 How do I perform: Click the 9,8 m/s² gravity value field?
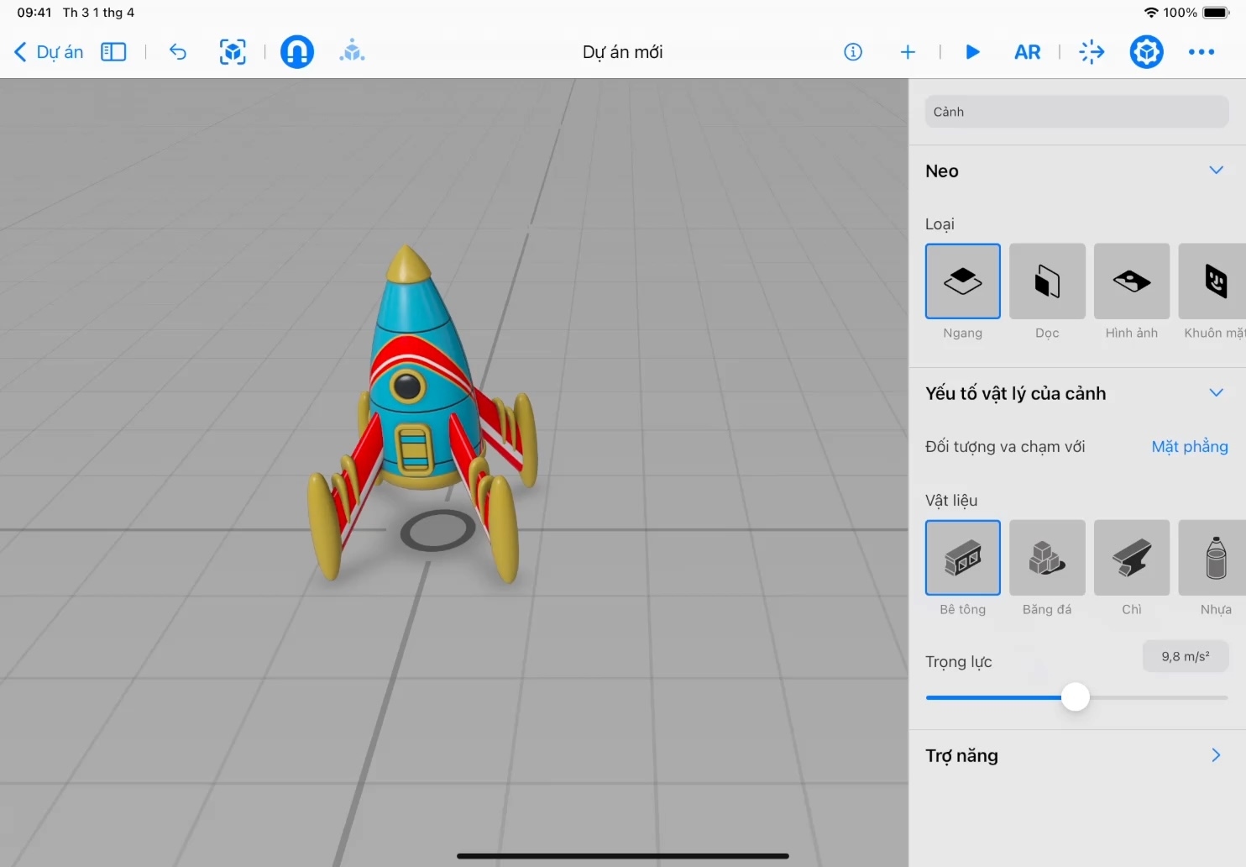[1186, 656]
